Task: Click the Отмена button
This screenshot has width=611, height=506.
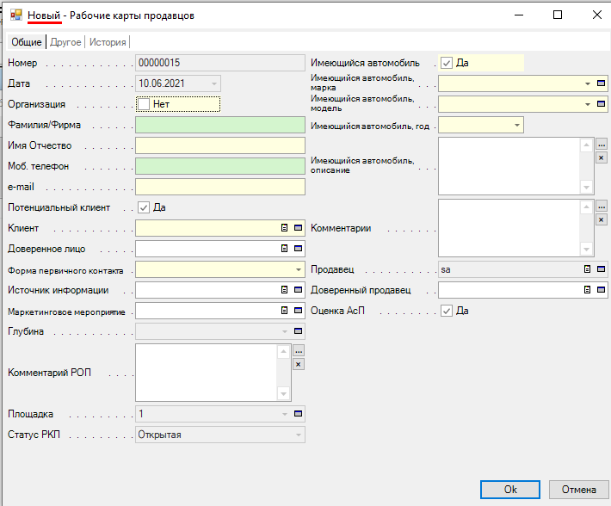Action: [578, 489]
